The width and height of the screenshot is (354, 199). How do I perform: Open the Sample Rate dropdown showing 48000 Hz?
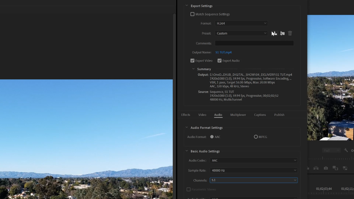[x=253, y=170]
